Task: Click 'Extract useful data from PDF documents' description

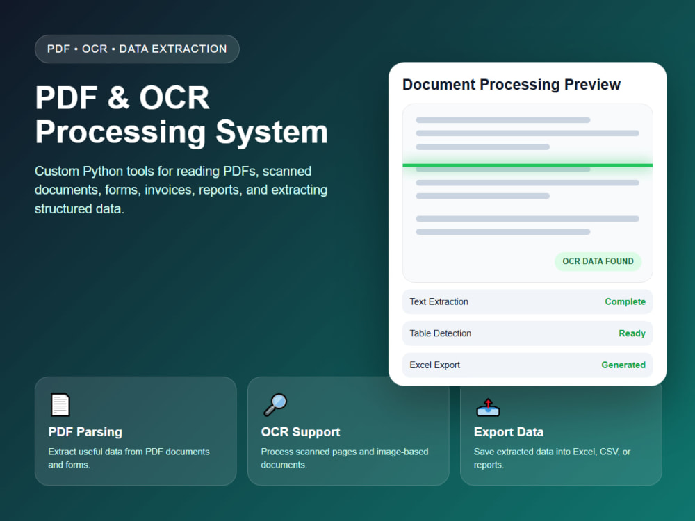Action: click(x=129, y=458)
